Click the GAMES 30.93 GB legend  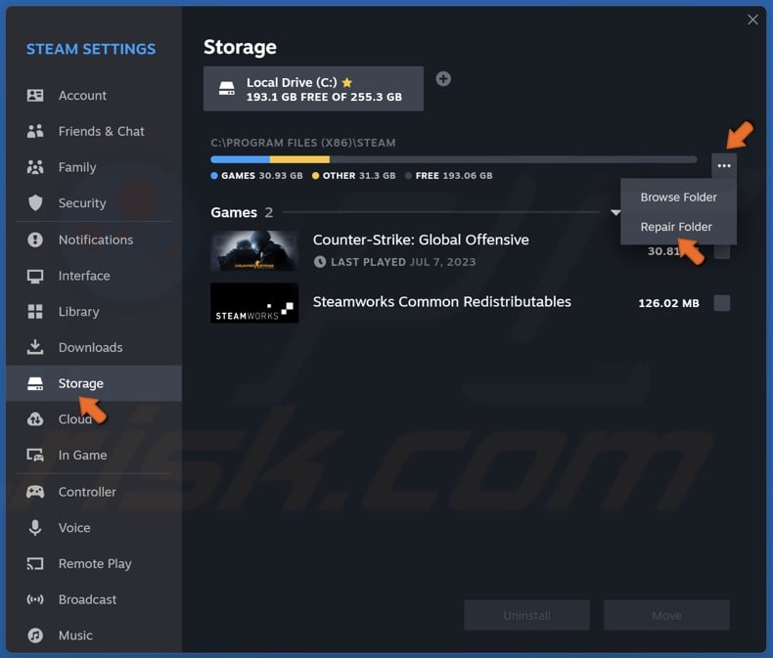[256, 175]
